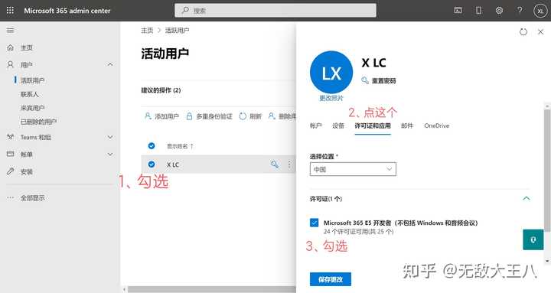
Task: Click the refresh icon in the details panel
Action: (x=523, y=32)
